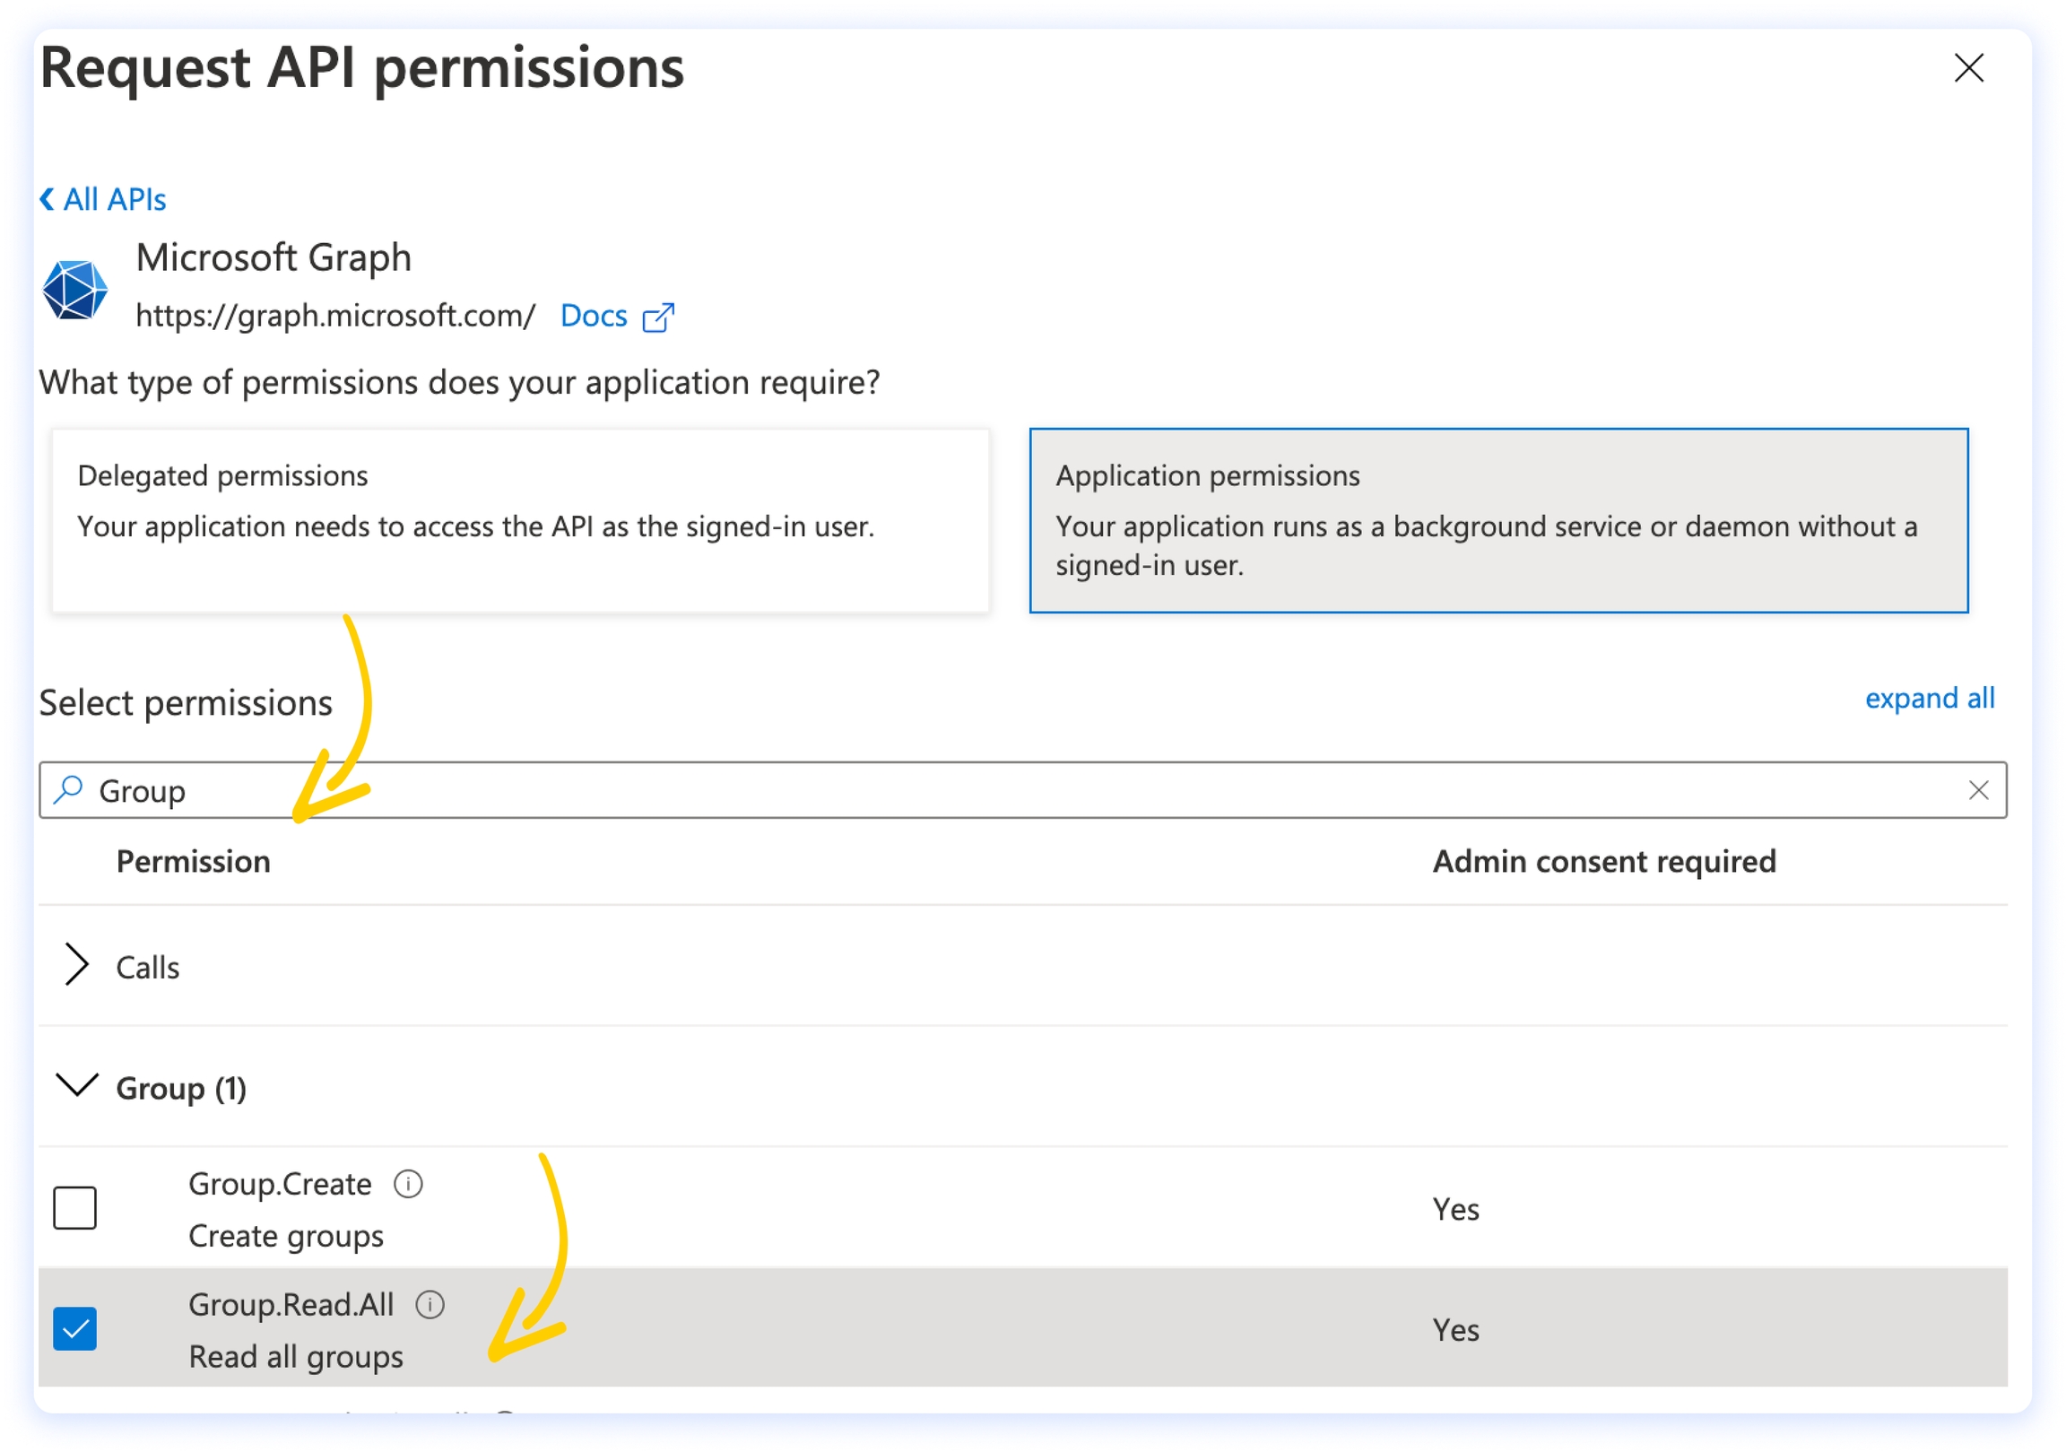
Task: Click expand all link
Action: click(x=1929, y=699)
